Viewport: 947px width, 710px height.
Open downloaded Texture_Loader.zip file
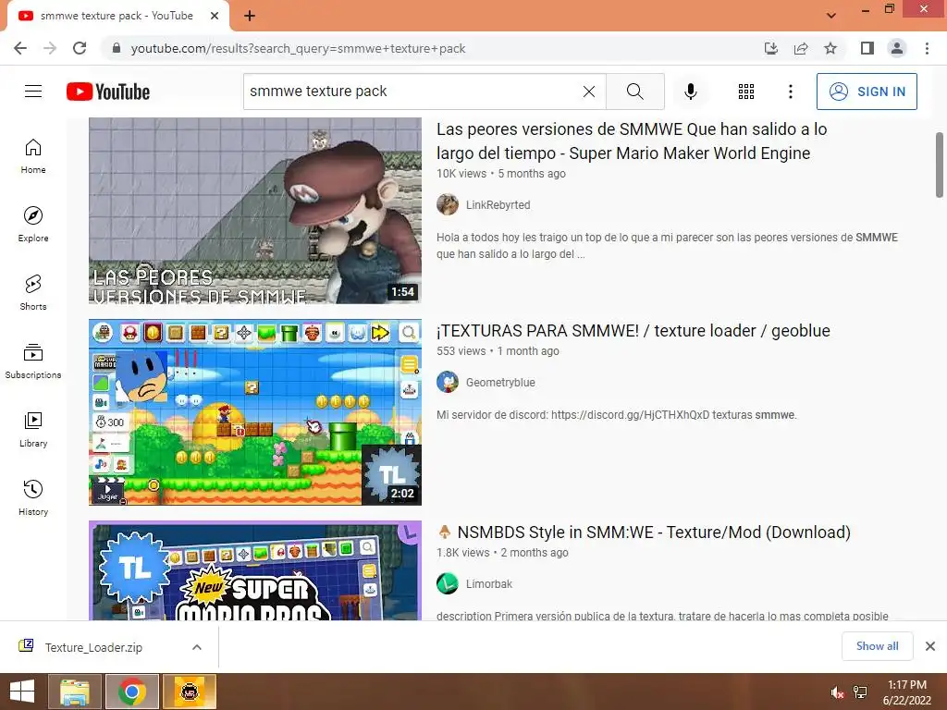(x=93, y=647)
